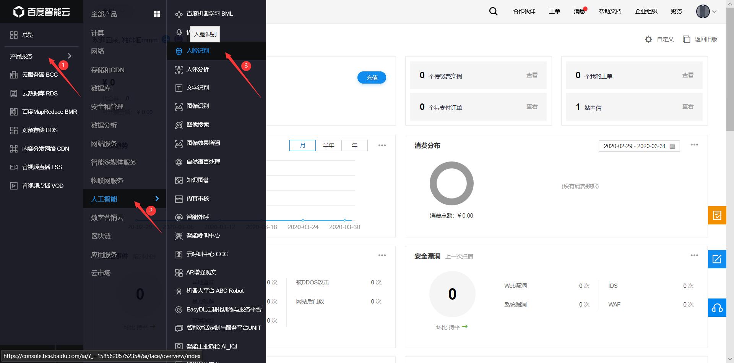The image size is (734, 363).
Task: Open 帮助文档 in top navigation
Action: coord(610,11)
